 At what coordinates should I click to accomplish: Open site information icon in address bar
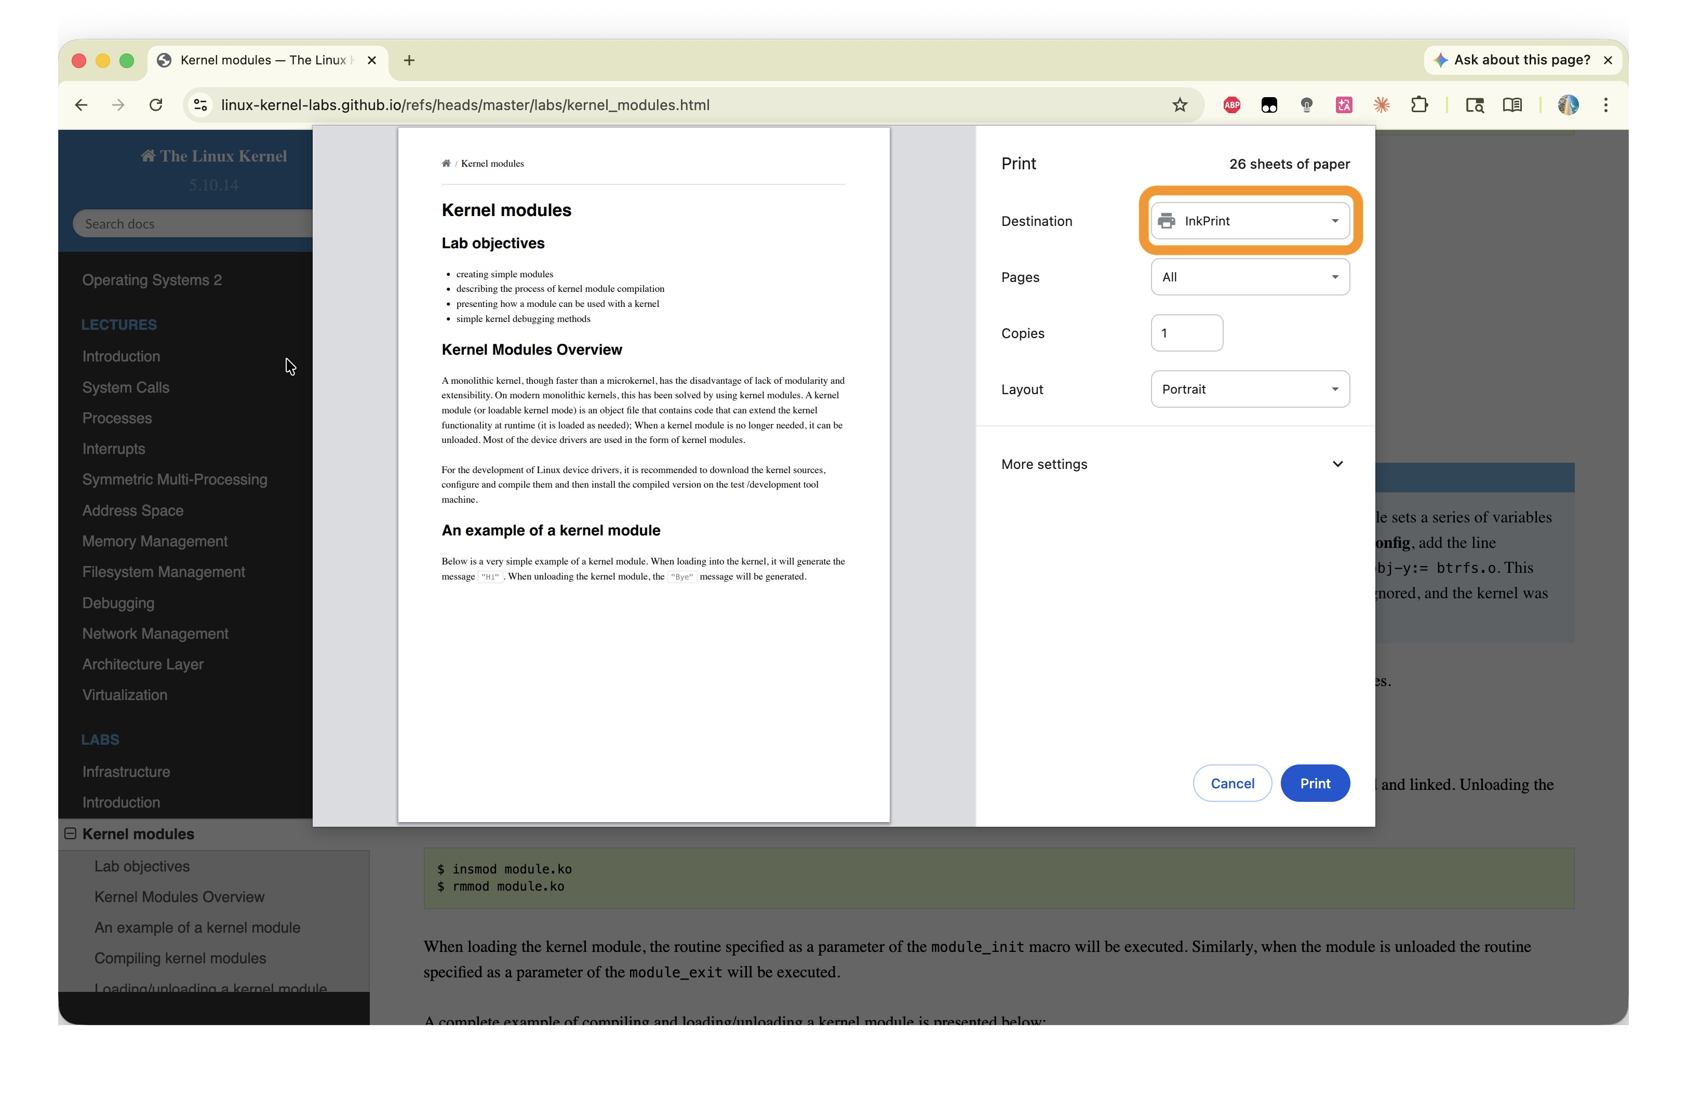pos(200,105)
